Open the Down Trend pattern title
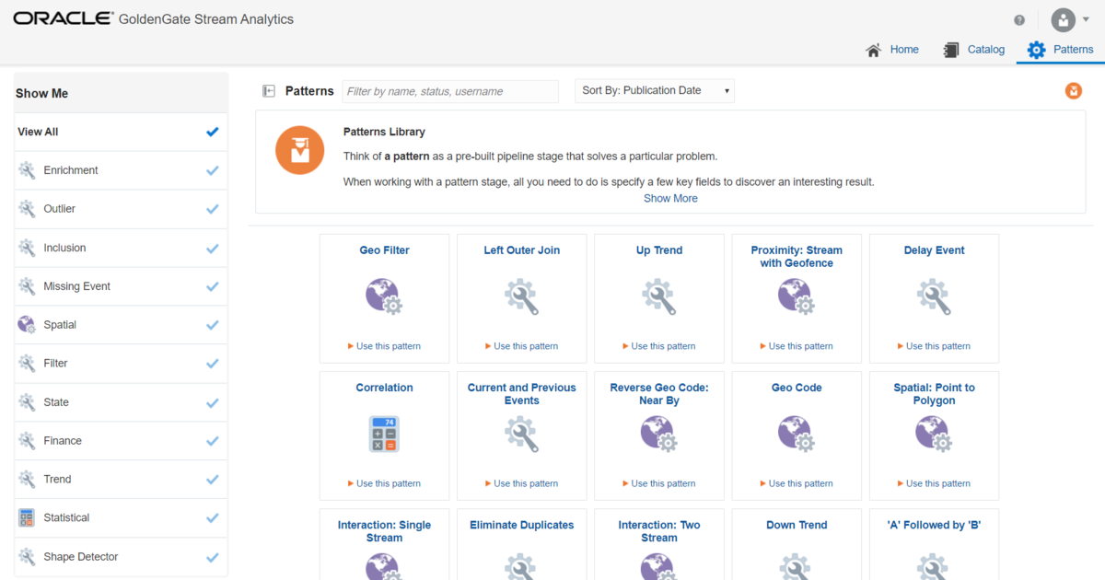This screenshot has width=1105, height=580. click(797, 525)
